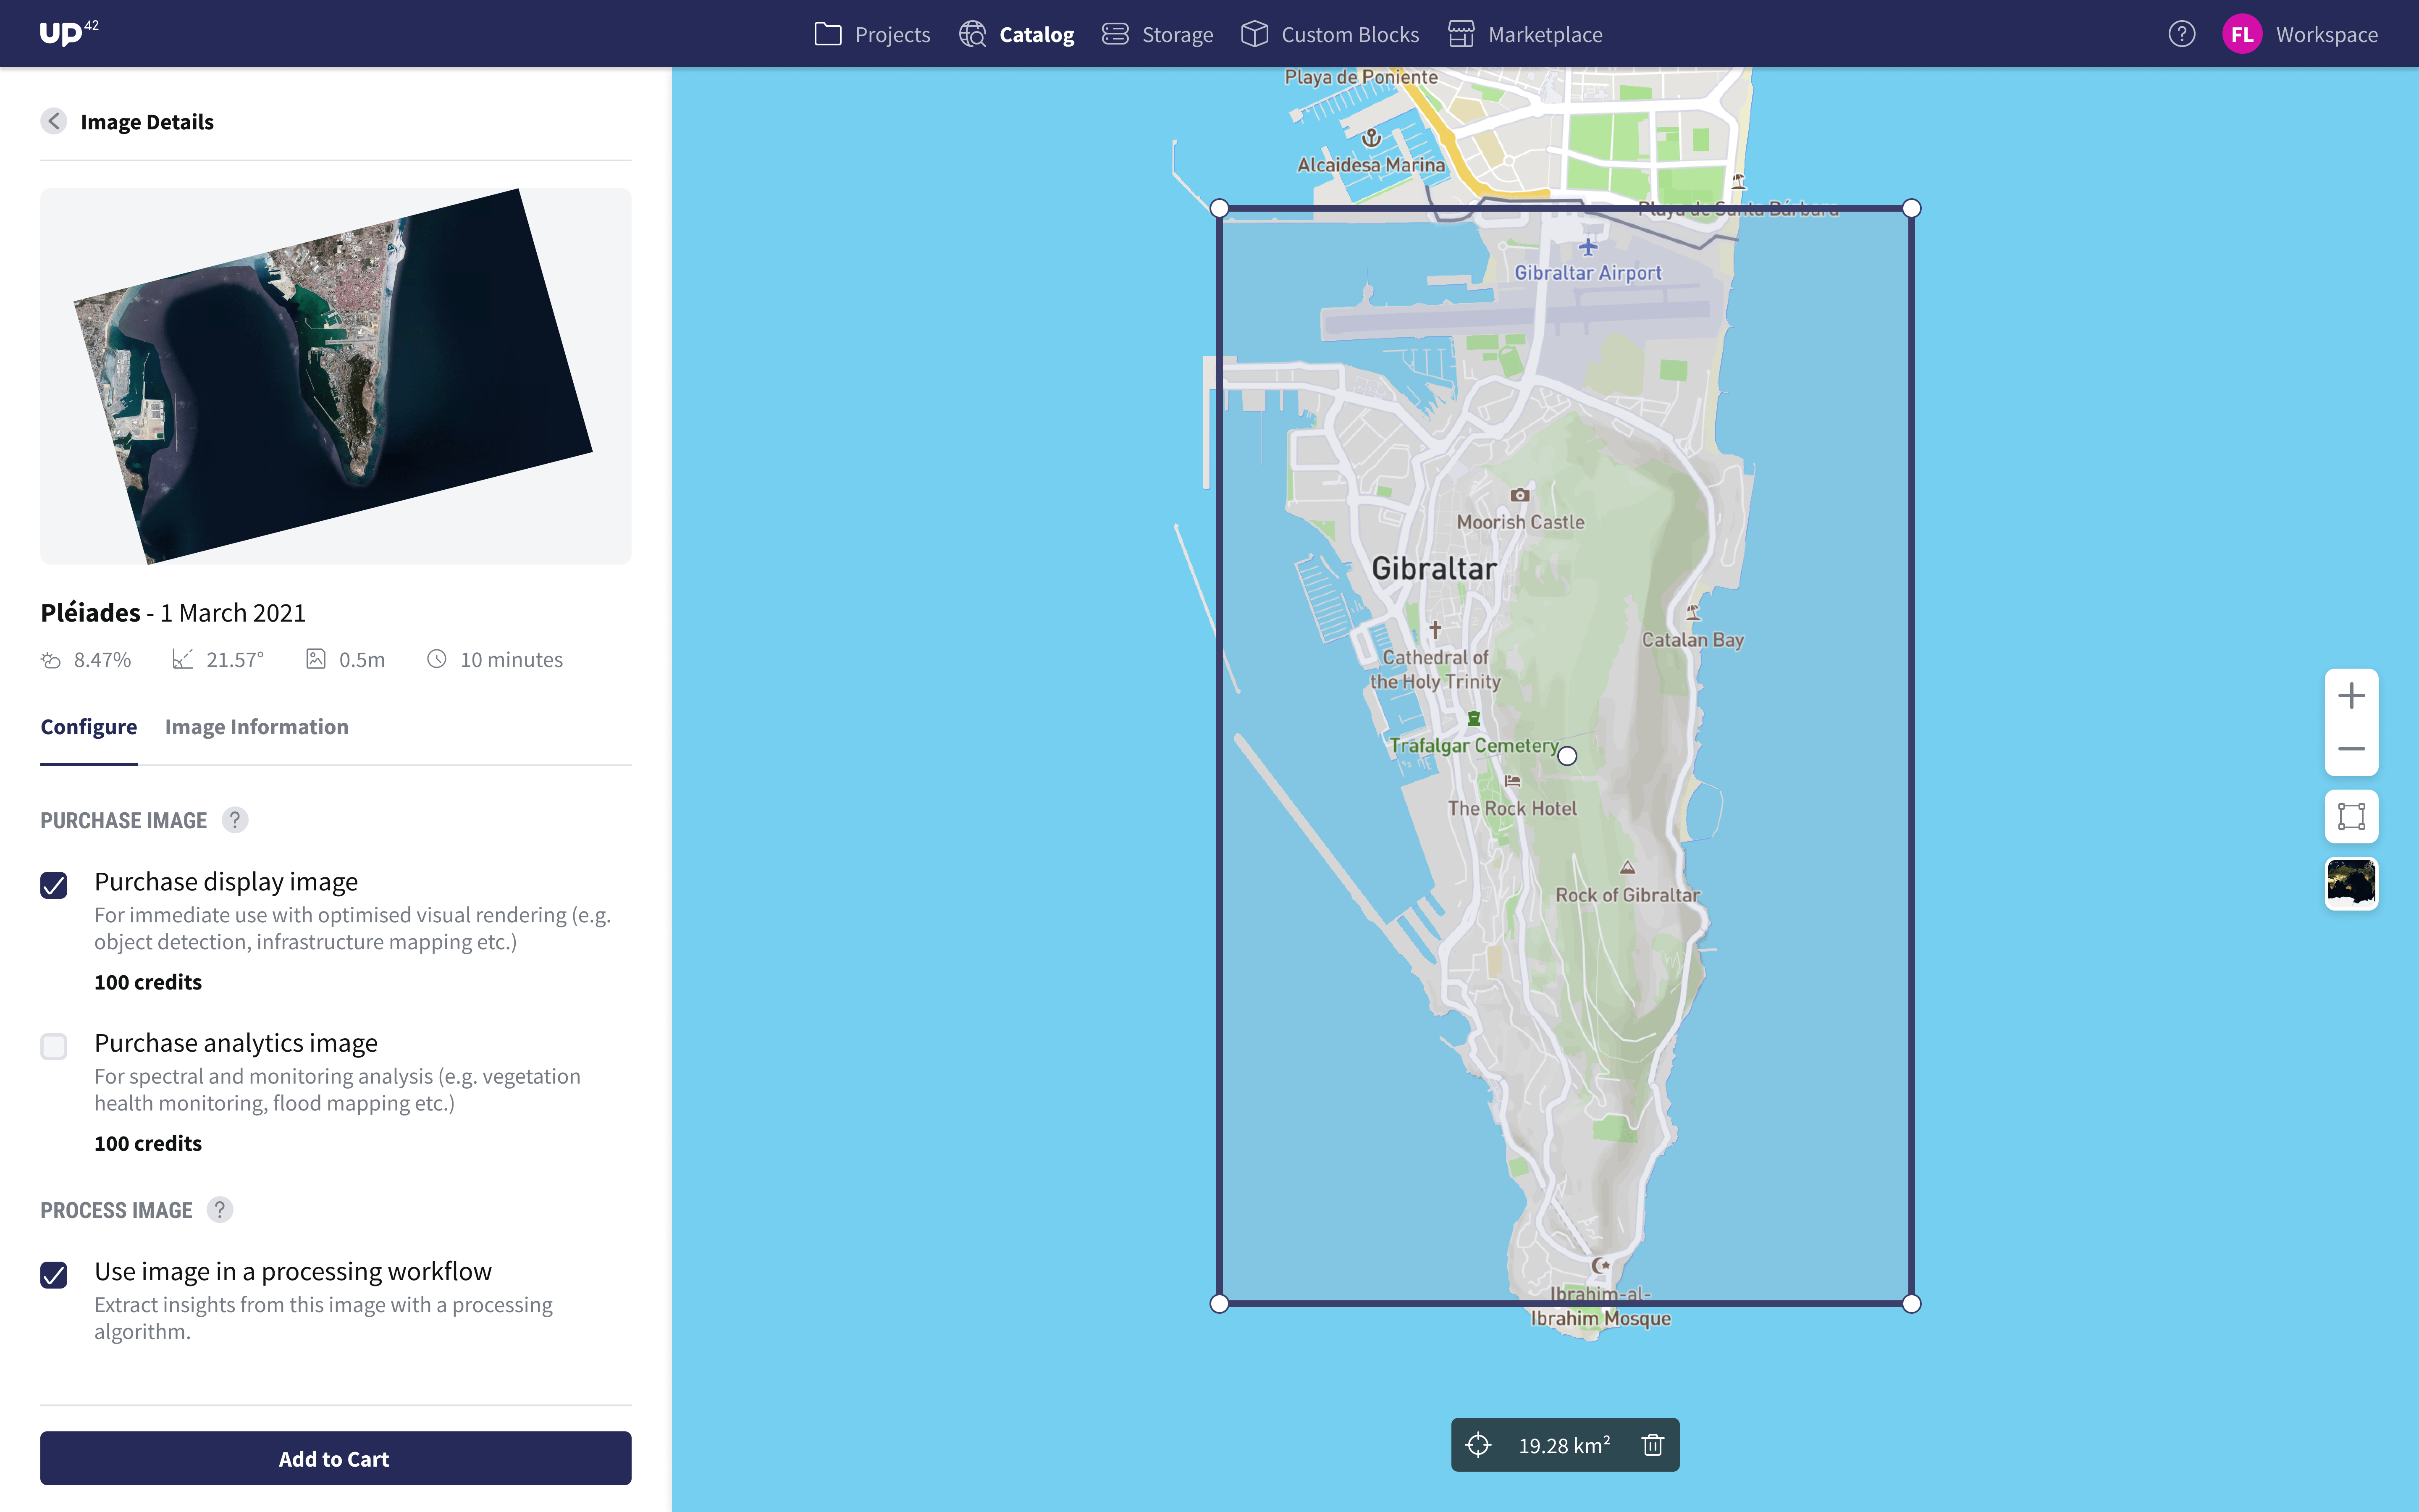
Task: Enable Purchase analytics image checkbox
Action: point(54,1046)
